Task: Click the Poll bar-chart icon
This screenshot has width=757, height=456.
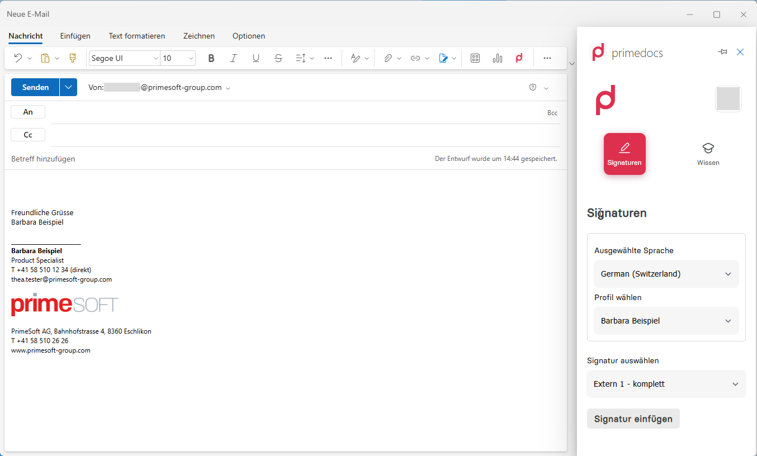Action: 498,58
